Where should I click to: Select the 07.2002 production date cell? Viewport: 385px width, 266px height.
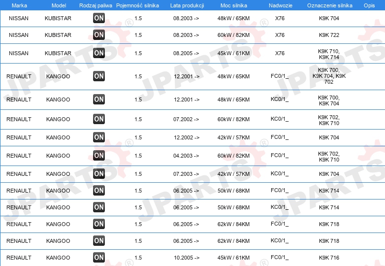(x=186, y=119)
